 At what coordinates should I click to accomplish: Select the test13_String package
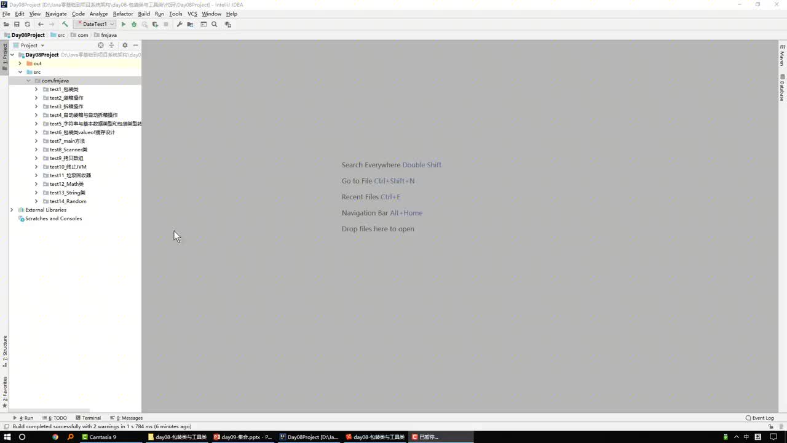click(x=68, y=193)
